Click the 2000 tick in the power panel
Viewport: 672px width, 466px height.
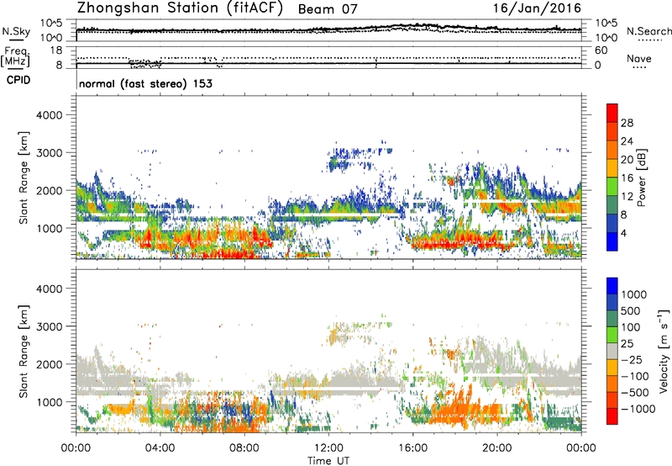(x=50, y=190)
